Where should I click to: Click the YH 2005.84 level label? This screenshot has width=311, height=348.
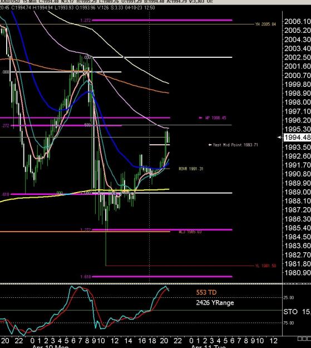[265, 24]
